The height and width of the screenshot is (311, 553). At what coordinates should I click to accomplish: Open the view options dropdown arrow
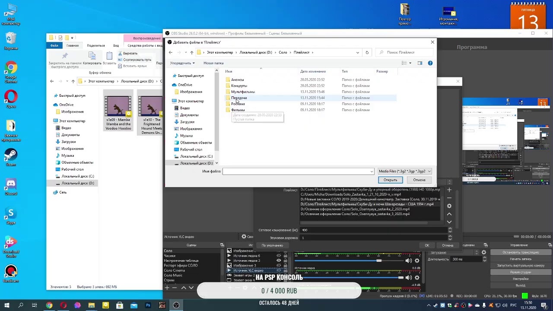[410, 63]
